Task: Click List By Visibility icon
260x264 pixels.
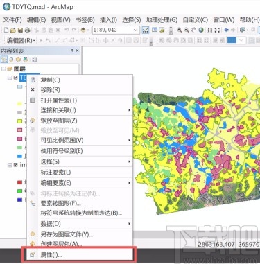Action: coord(18,60)
